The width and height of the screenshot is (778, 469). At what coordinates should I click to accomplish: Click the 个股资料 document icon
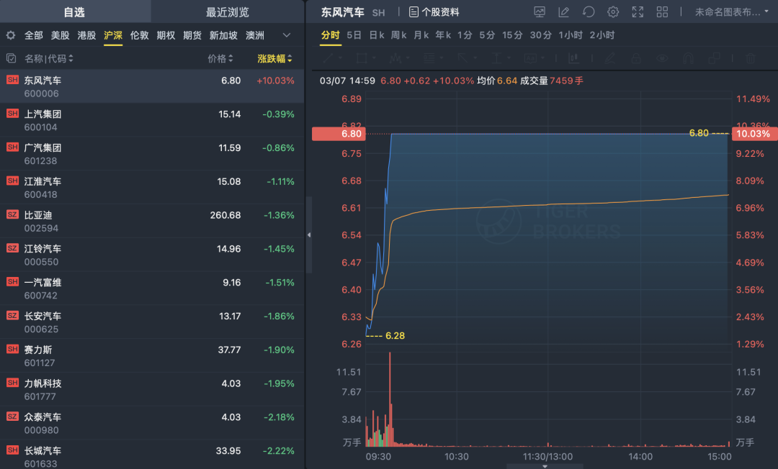tap(413, 12)
